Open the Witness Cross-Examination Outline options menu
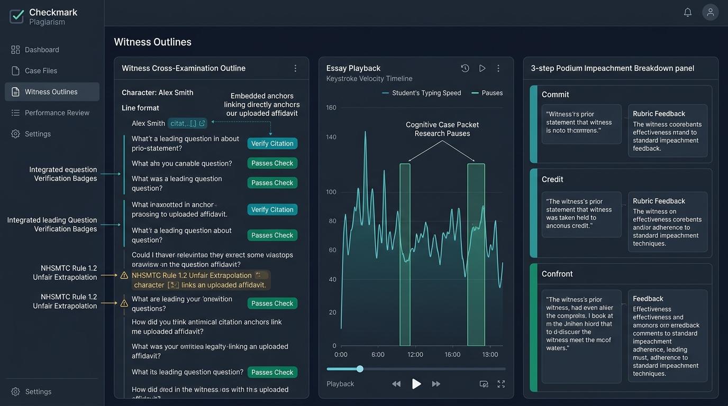This screenshot has width=728, height=406. coord(295,68)
